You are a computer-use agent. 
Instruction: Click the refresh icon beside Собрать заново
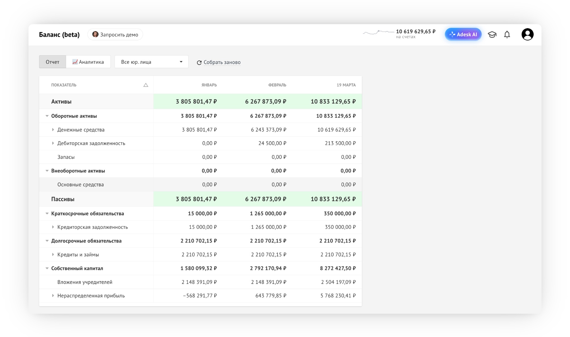pyautogui.click(x=199, y=63)
